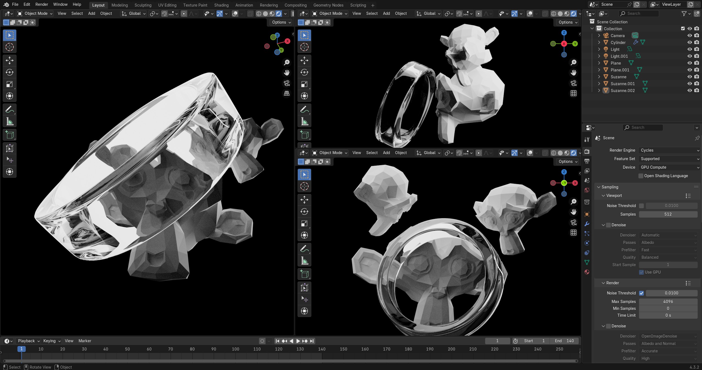
Task: Play the animation forward
Action: pos(298,341)
